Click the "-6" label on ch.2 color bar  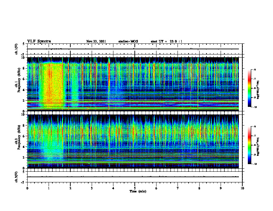254,127
